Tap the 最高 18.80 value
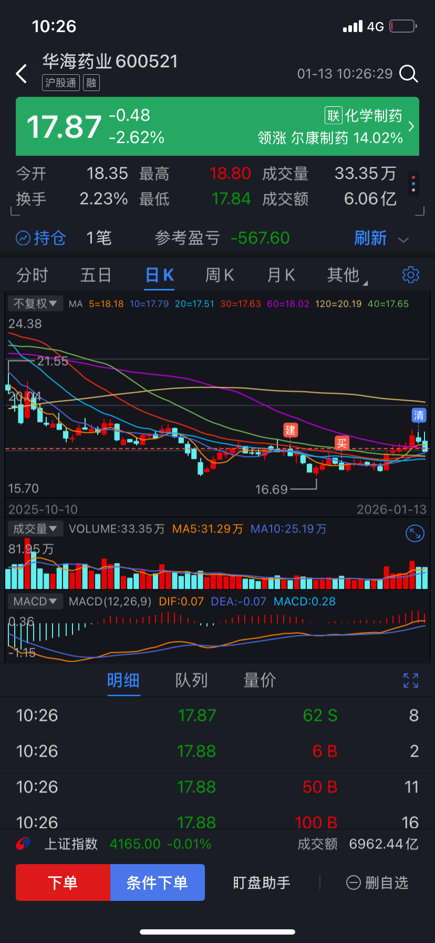Image resolution: width=435 pixels, height=943 pixels. 230,173
